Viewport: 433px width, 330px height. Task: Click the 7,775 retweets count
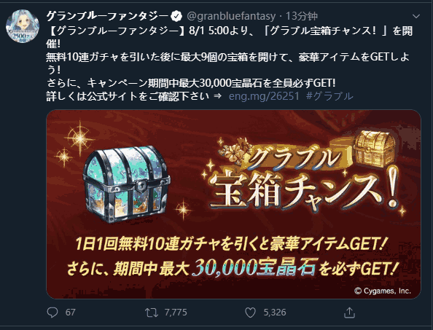[x=176, y=313]
